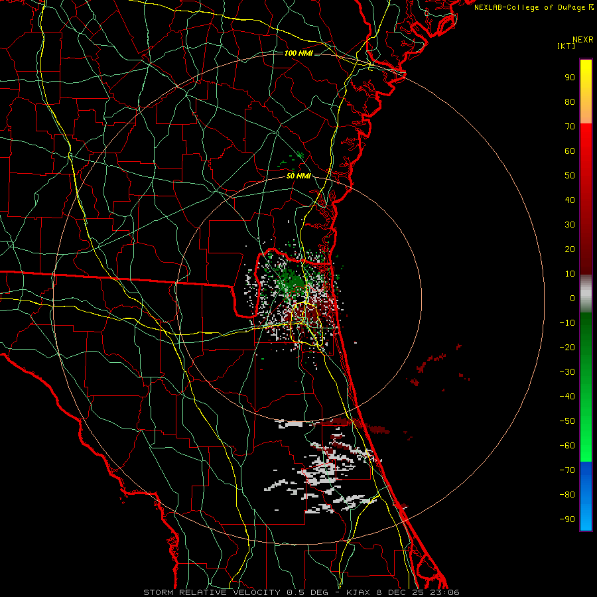Pick the blue bottom segment of the color bar

point(586,496)
